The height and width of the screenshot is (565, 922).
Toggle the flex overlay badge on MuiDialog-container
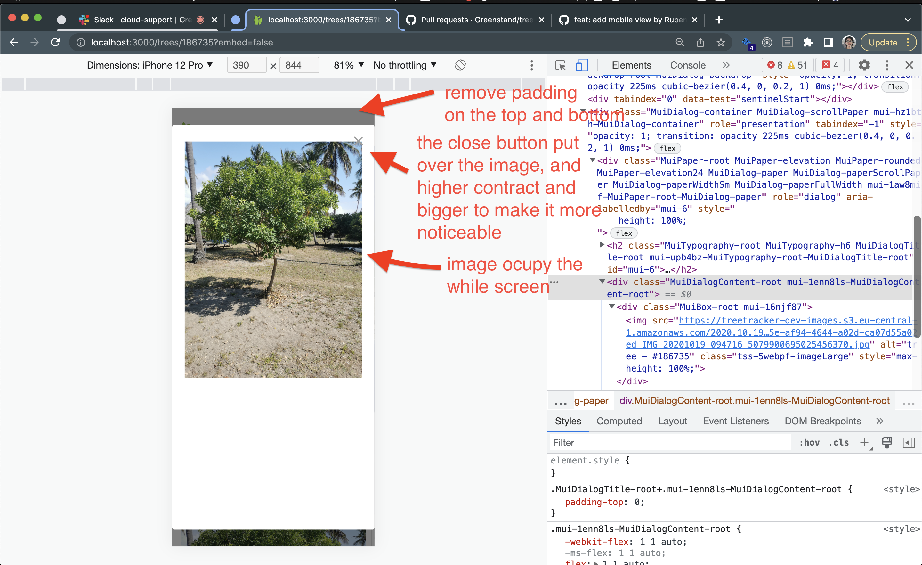(x=667, y=148)
